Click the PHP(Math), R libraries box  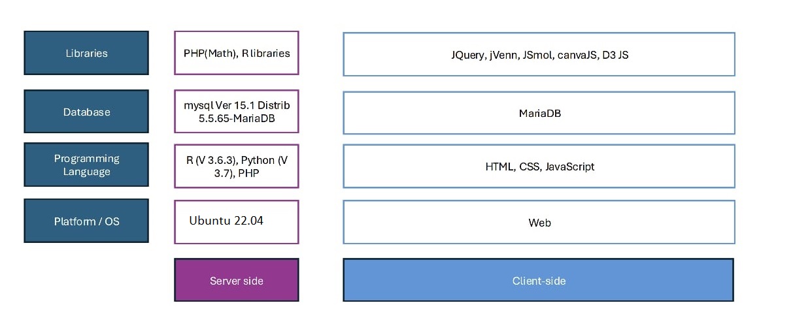click(x=237, y=53)
